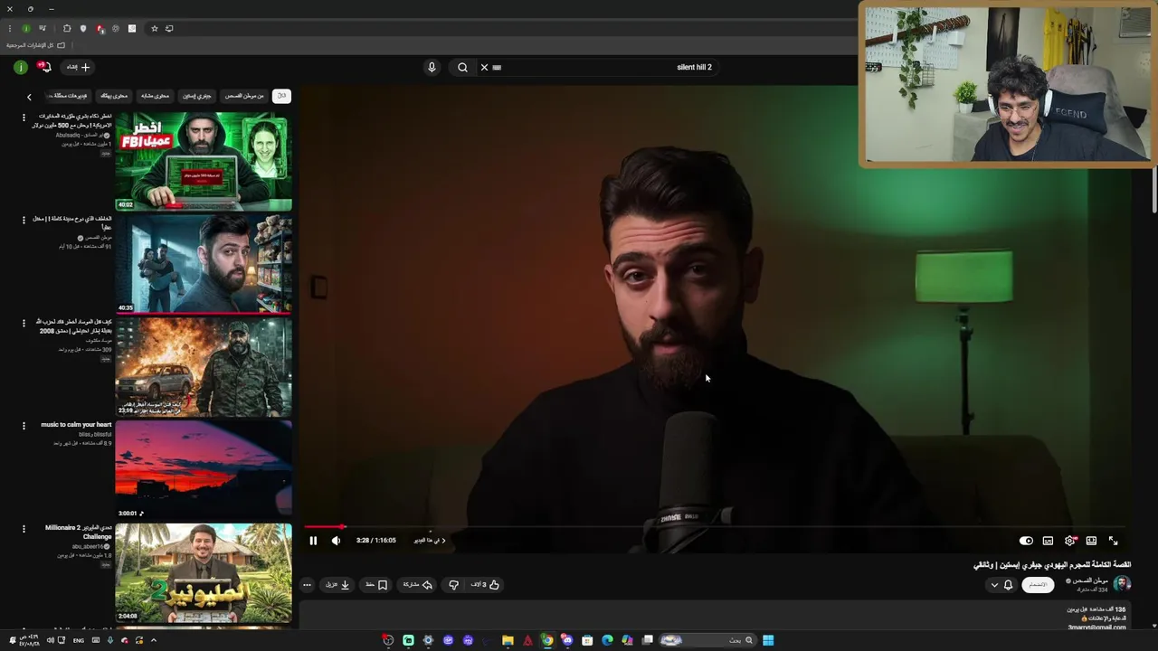
Task: Mute the video volume
Action: tap(336, 541)
